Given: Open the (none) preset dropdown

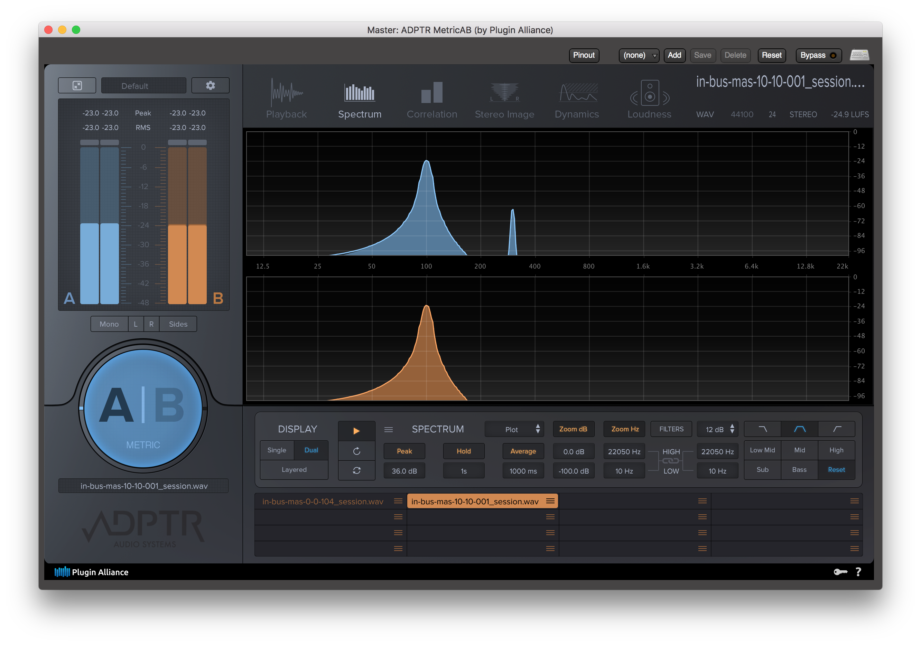Looking at the screenshot, I should tap(639, 55).
